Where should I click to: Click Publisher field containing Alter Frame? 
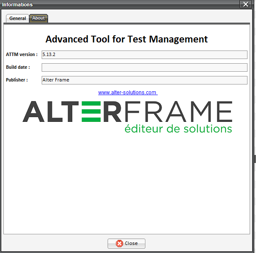click(144, 80)
